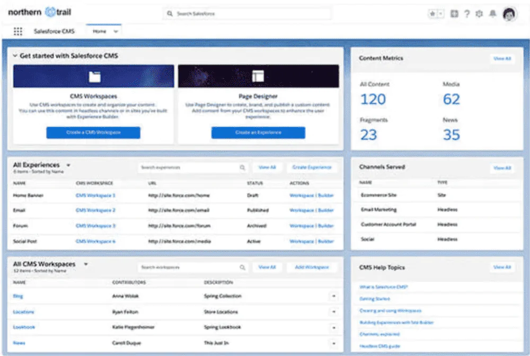Click Workspace | Builder actions for Home Banner

(312, 195)
